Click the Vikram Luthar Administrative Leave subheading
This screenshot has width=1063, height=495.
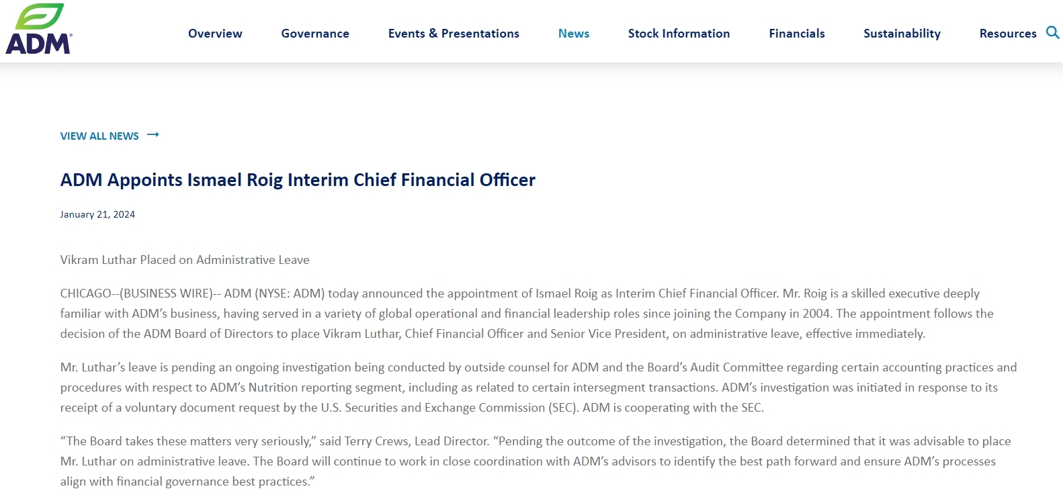tap(185, 260)
